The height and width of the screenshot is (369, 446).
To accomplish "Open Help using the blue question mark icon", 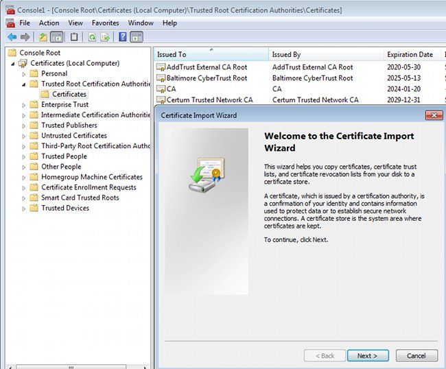I will pyautogui.click(x=123, y=37).
